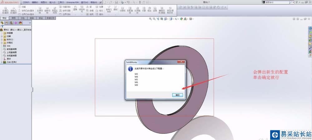Switch to the 钣金 tab
The image size is (312, 140).
pyautogui.click(x=41, y=18)
